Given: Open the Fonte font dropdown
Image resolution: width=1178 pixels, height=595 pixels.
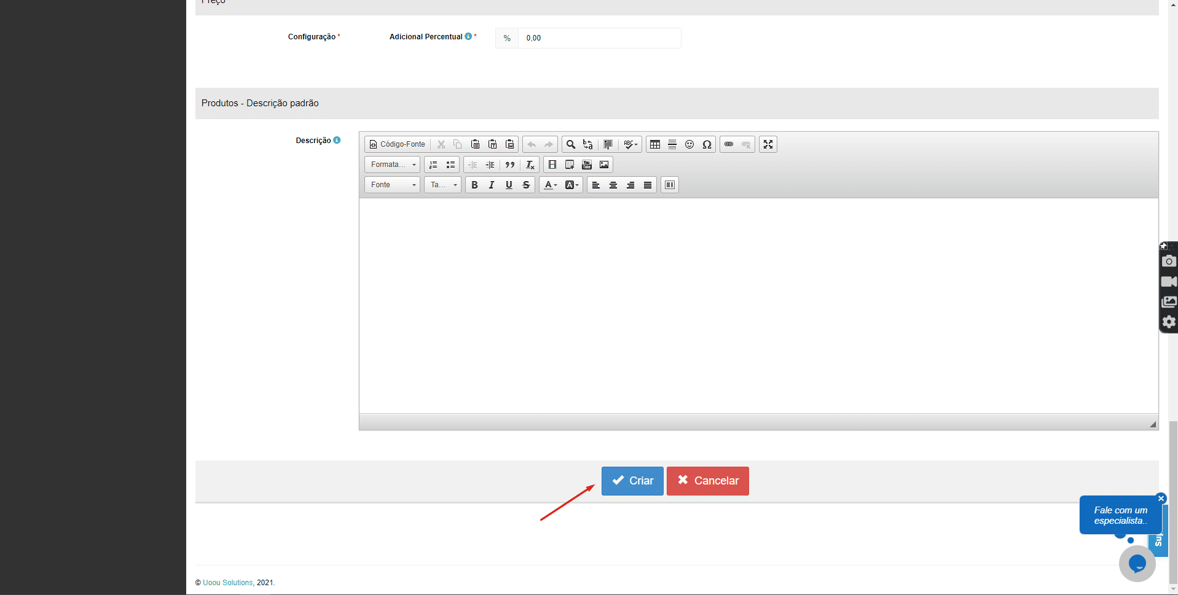Looking at the screenshot, I should pyautogui.click(x=392, y=185).
